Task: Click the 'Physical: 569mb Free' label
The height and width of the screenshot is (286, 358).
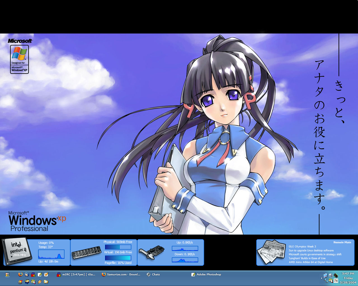Action: 118,242
